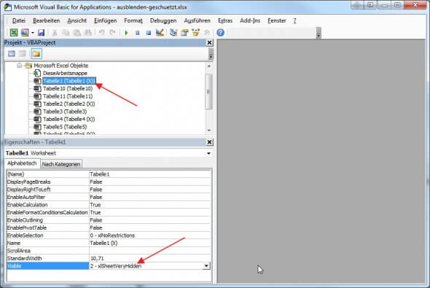Click the Paste toolbar icon
Screen dimensions: 430x288
point(77,33)
